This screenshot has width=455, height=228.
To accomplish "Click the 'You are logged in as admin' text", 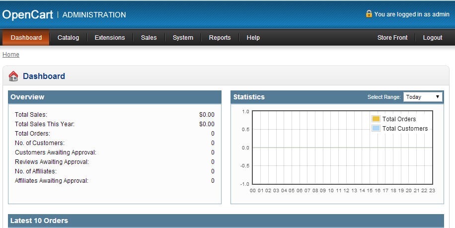I will click(412, 14).
